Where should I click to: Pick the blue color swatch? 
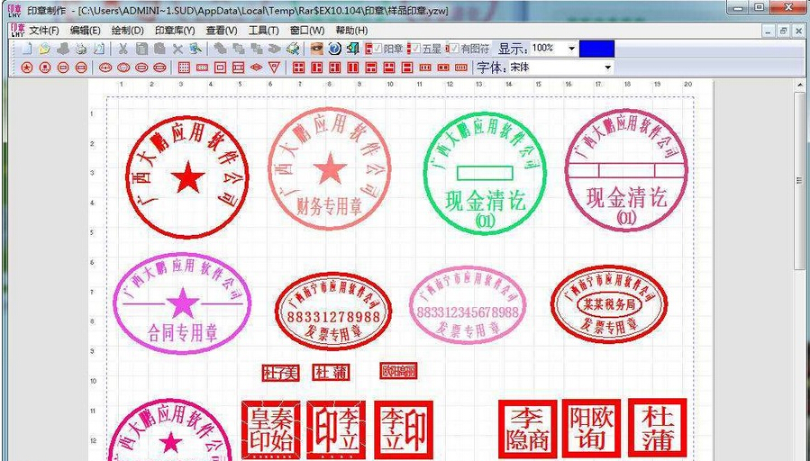click(596, 49)
